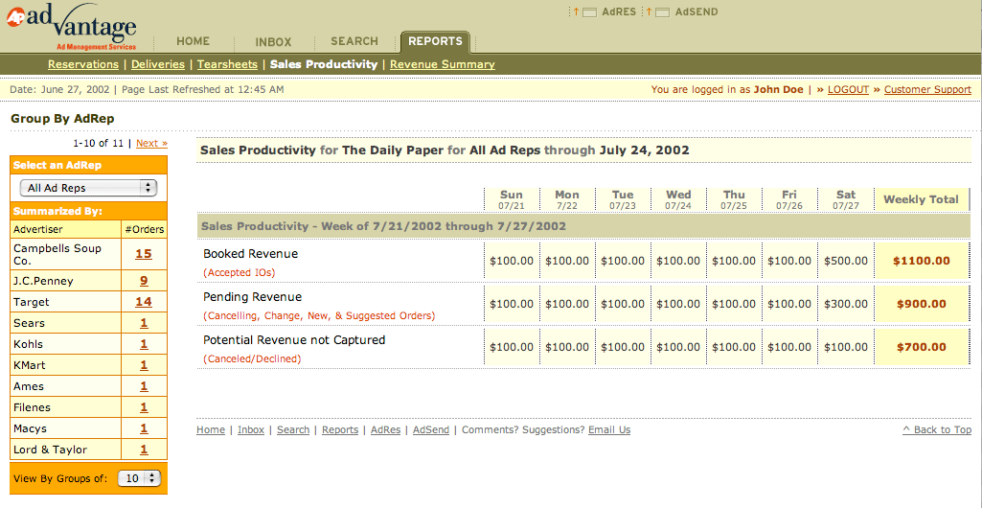Open the Revenue Summary report
This screenshot has width=982, height=508.
coord(443,64)
